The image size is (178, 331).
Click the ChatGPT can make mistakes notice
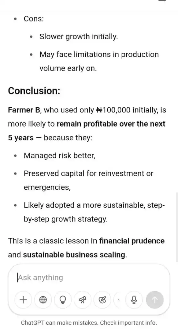point(89,323)
